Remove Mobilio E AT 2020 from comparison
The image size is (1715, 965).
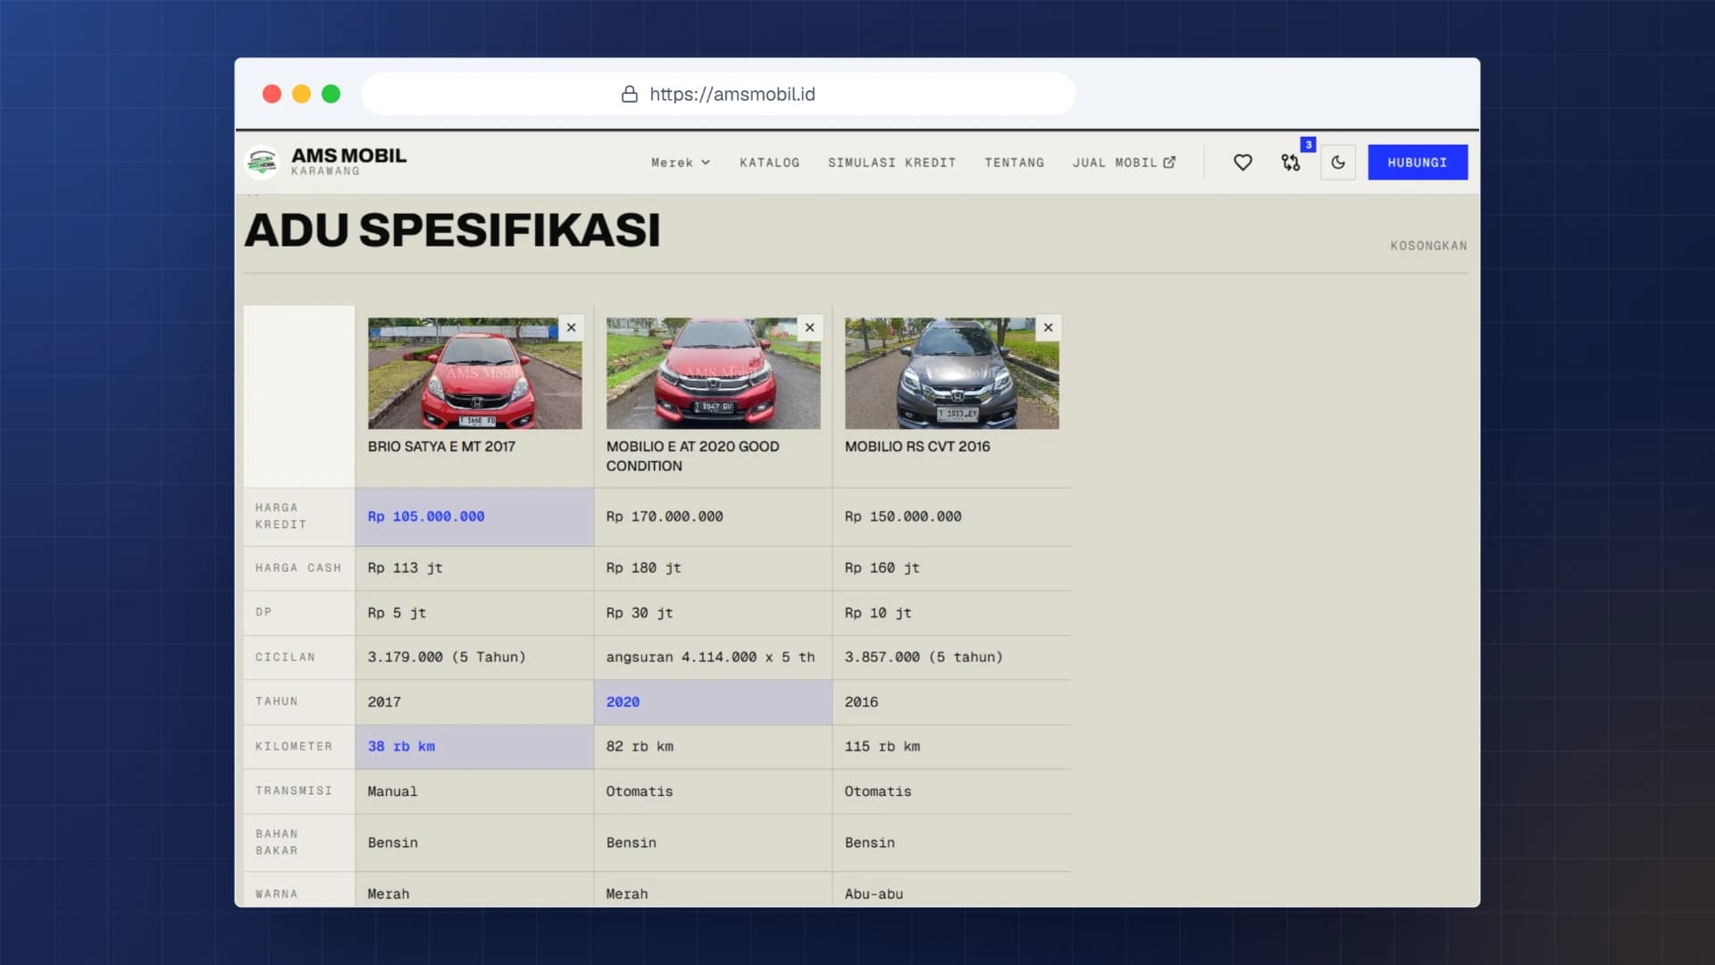(x=810, y=328)
